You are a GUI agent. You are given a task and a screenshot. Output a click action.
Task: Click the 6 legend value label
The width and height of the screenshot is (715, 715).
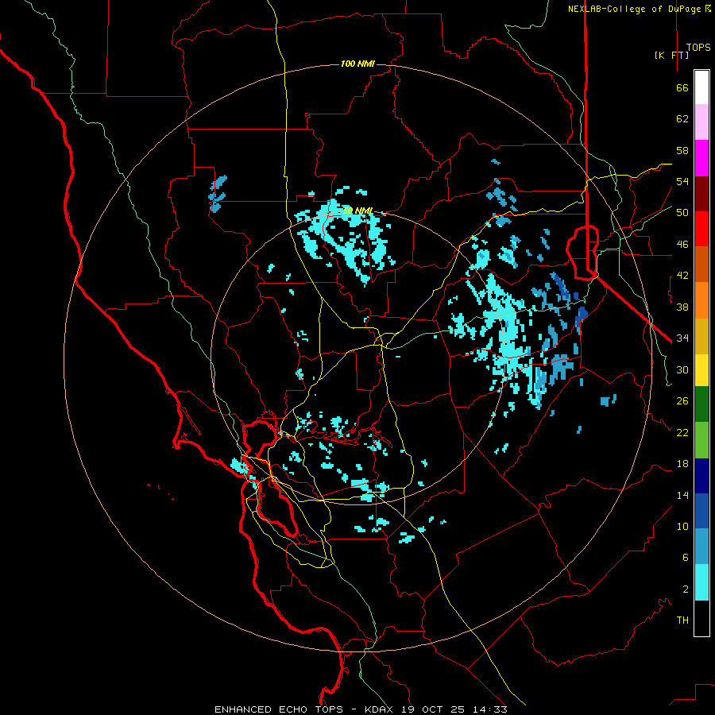pyautogui.click(x=686, y=558)
